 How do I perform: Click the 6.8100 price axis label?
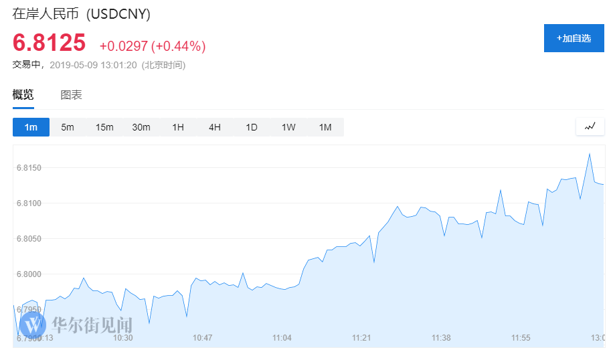click(x=29, y=203)
